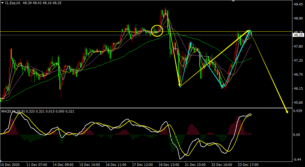Click the 22 Dec 16:00 time label
The width and height of the screenshot is (305, 167).
click(x=222, y=165)
